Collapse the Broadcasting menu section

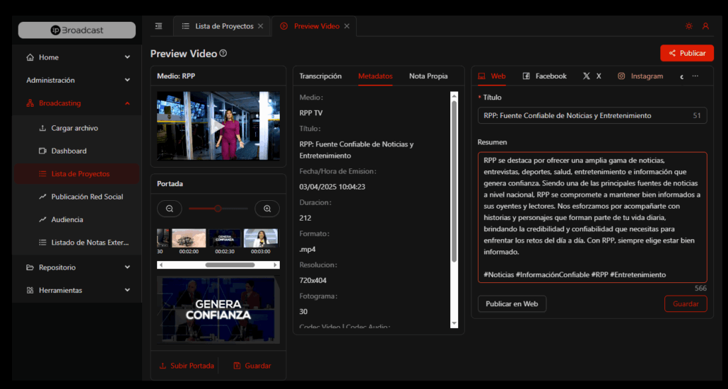pyautogui.click(x=127, y=103)
